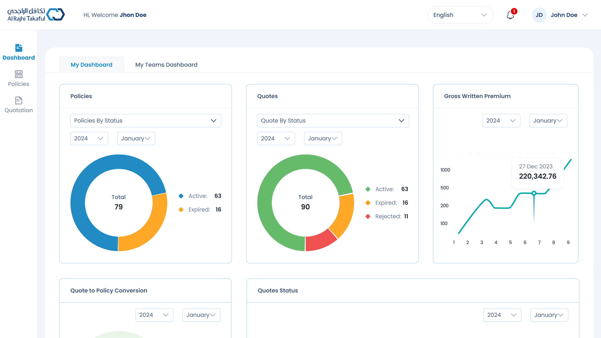Click green Active legend diamond in Quotes

(368, 189)
